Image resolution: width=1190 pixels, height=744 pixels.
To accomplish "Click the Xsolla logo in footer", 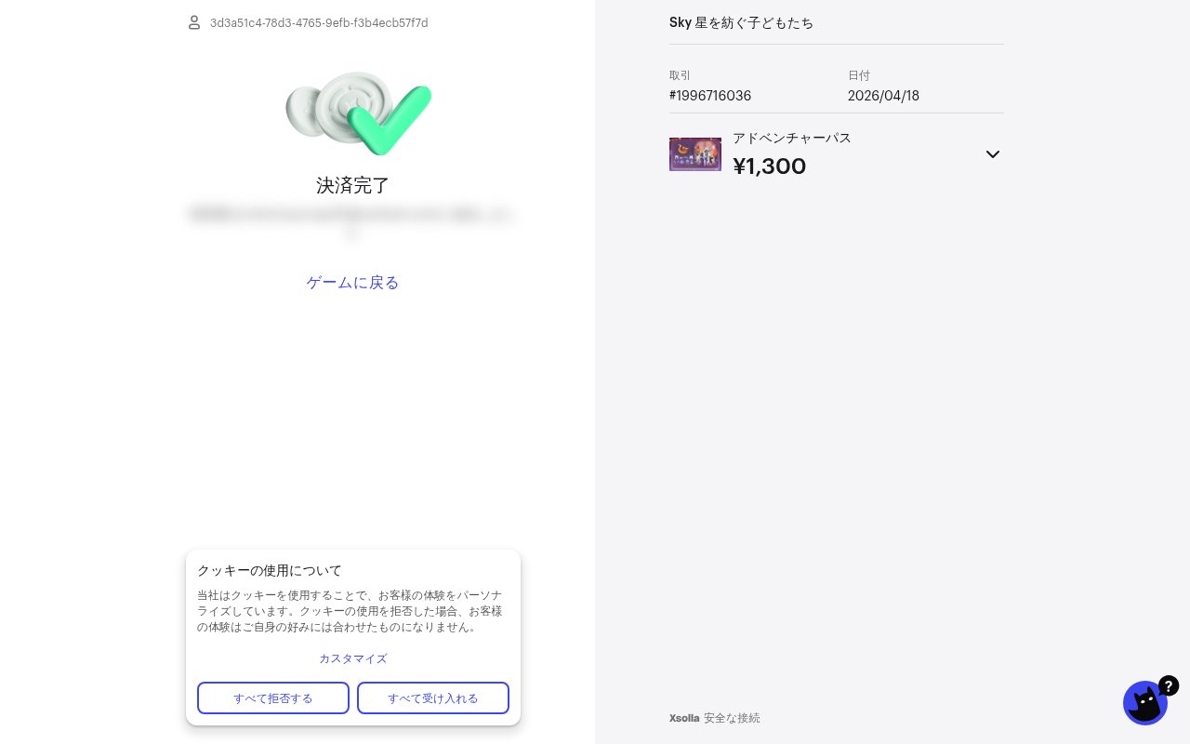I will point(683,718).
